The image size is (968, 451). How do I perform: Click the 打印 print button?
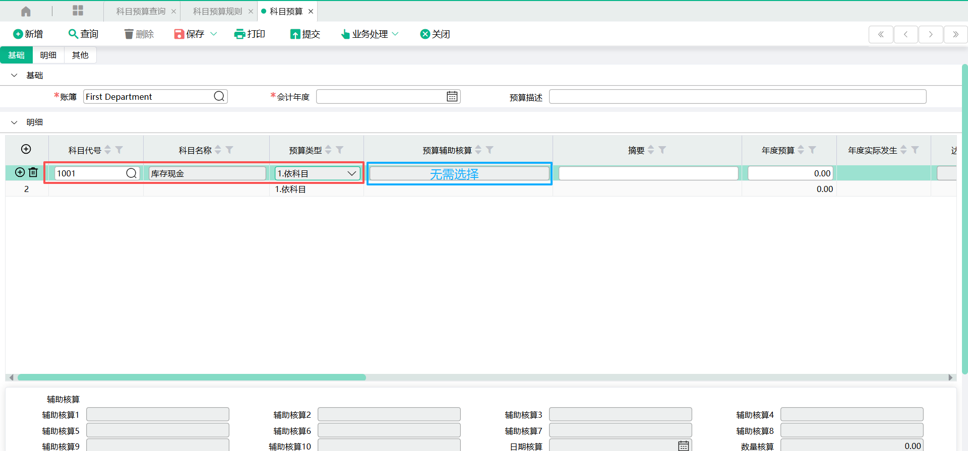click(x=250, y=34)
